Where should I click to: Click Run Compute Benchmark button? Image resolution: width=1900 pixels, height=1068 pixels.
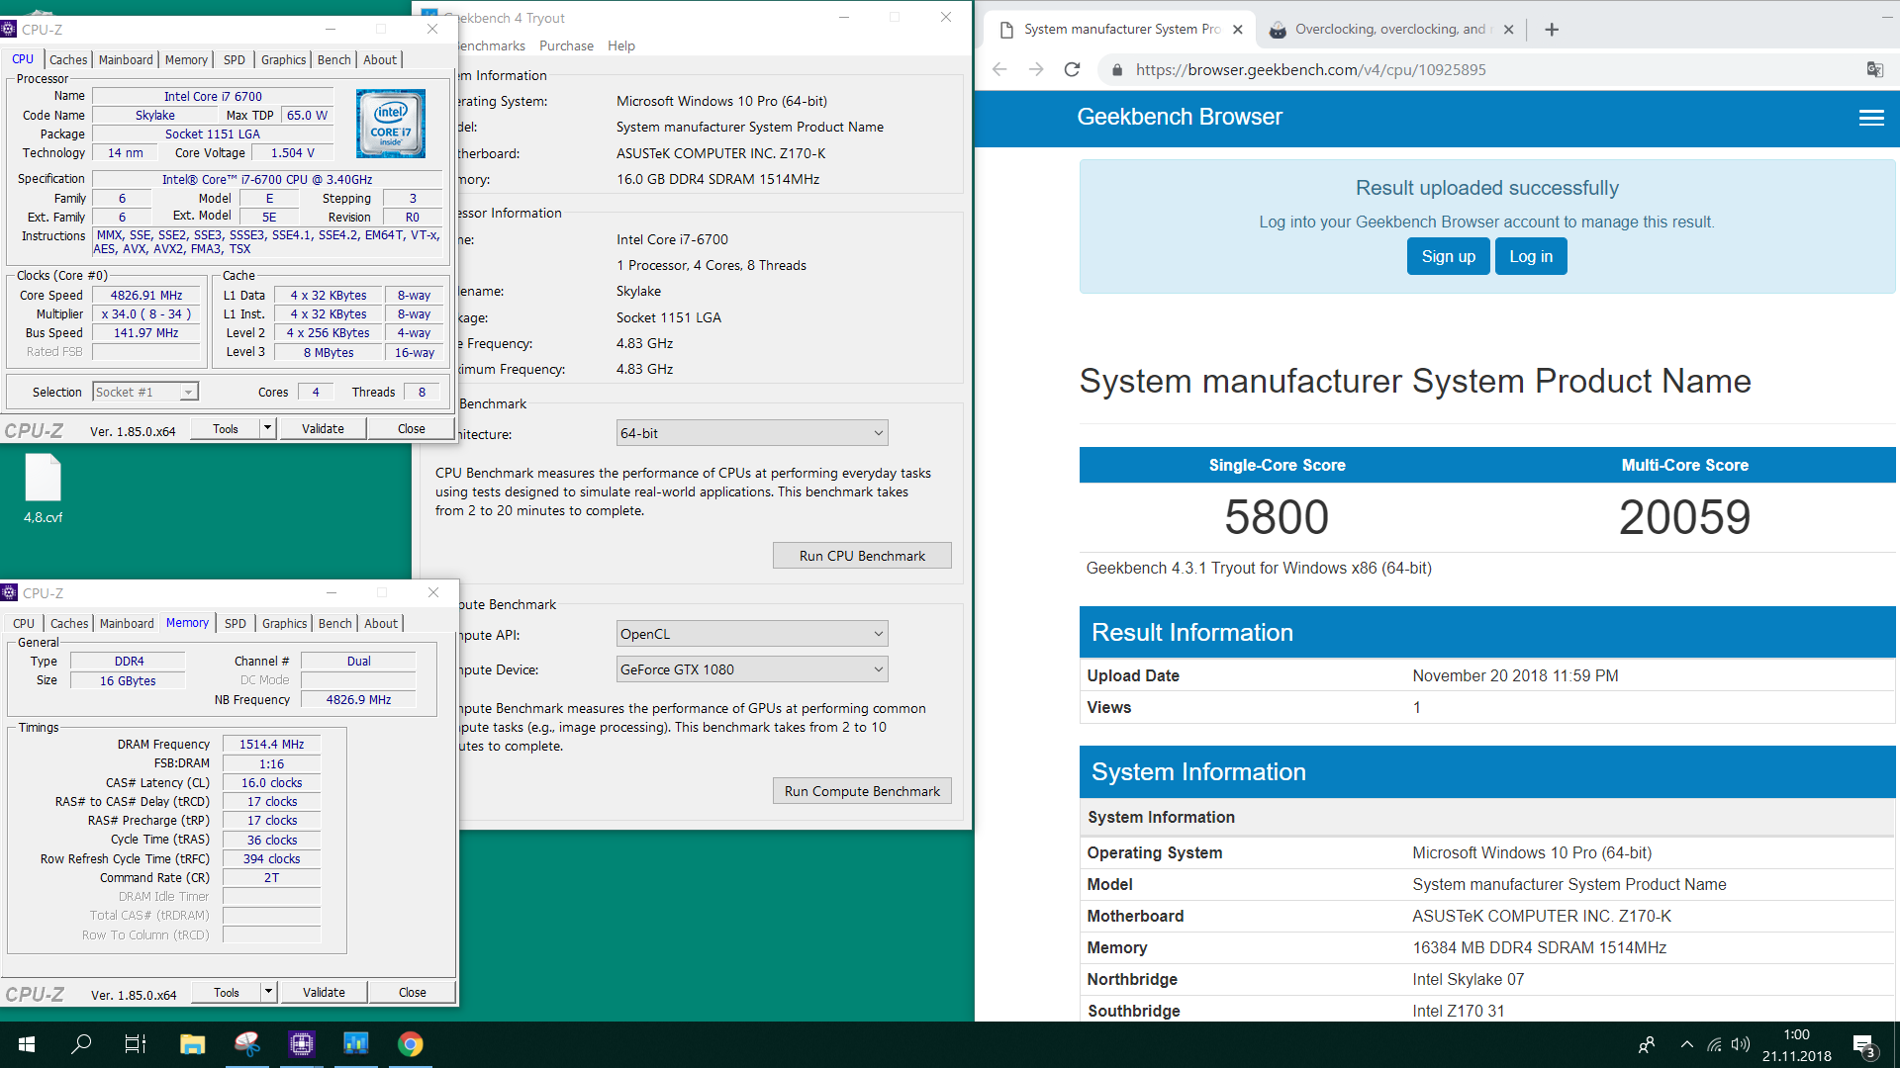[x=862, y=791]
